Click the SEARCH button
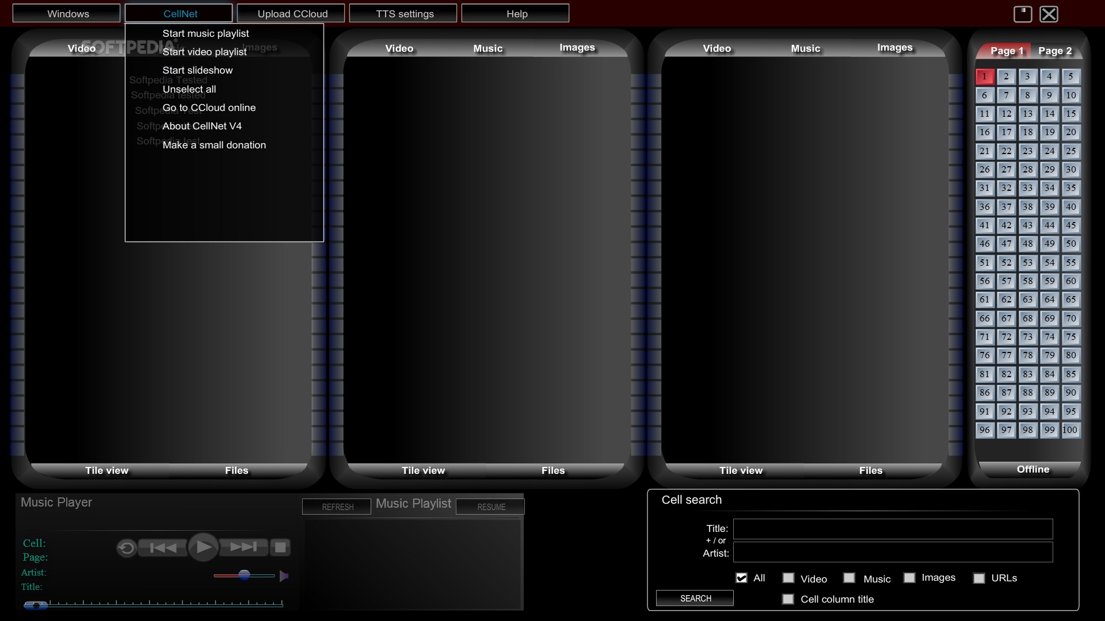 pyautogui.click(x=695, y=598)
